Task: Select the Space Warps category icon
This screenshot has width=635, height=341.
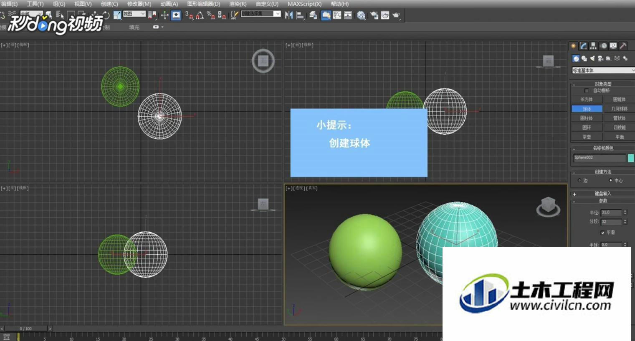Action: 617,58
